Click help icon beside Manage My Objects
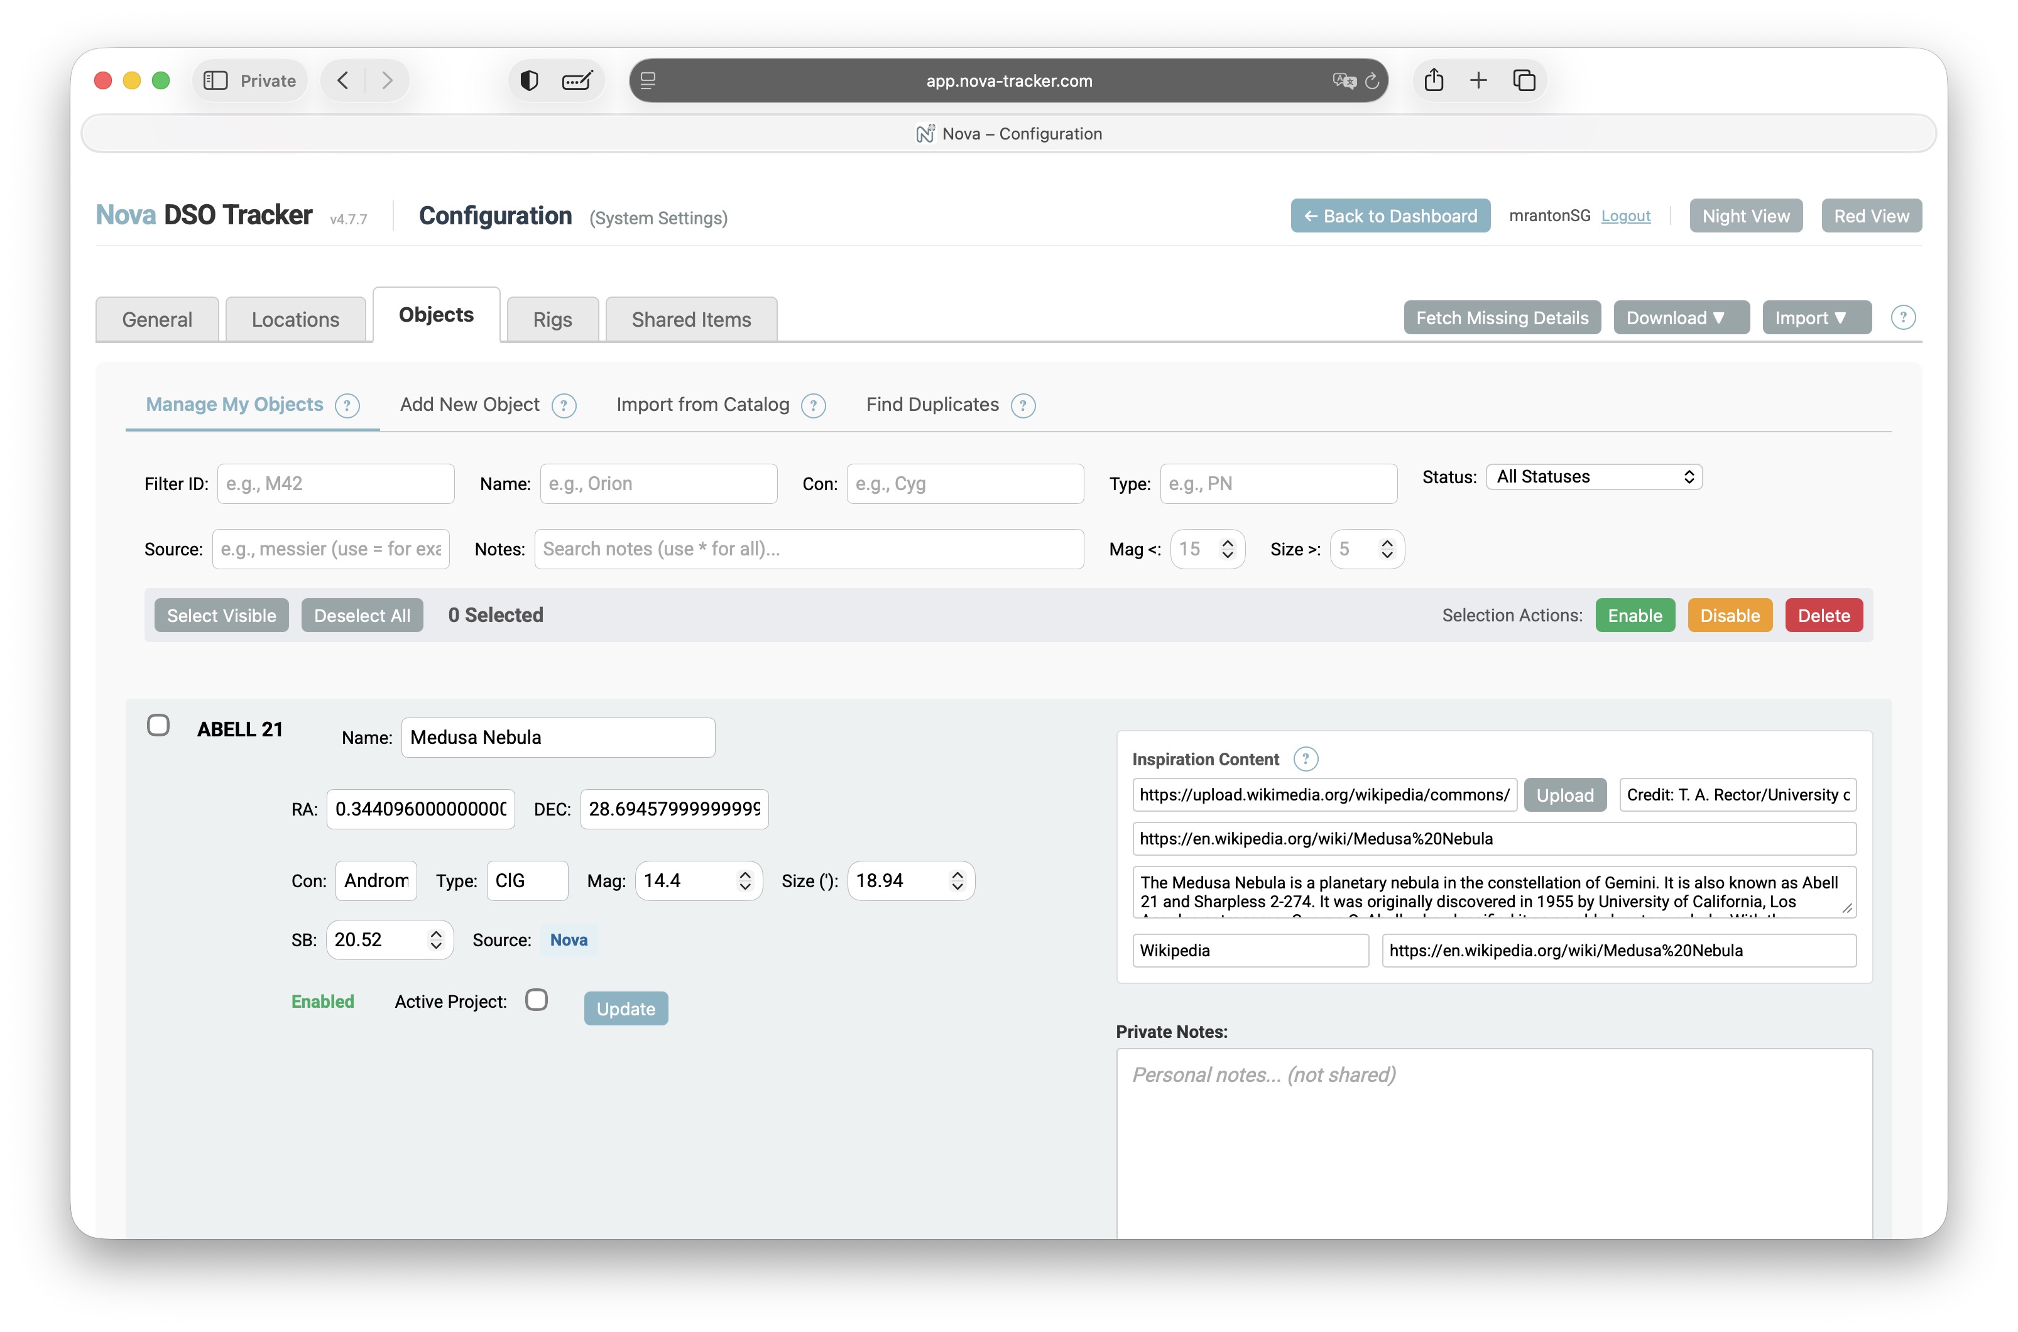This screenshot has width=2018, height=1332. point(347,405)
